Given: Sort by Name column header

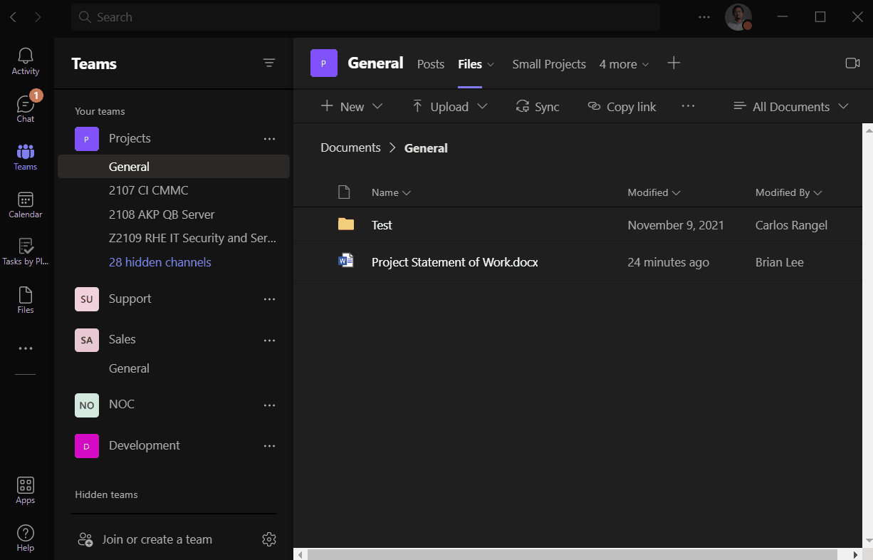Looking at the screenshot, I should coord(391,192).
